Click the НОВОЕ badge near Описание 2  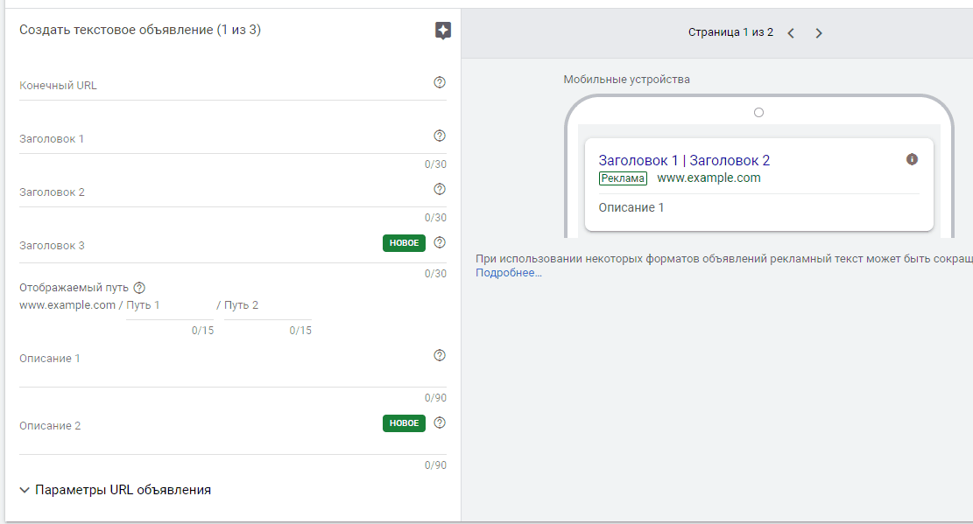[403, 423]
